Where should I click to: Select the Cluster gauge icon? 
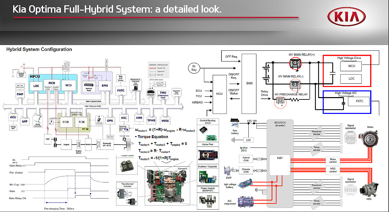tap(151, 91)
